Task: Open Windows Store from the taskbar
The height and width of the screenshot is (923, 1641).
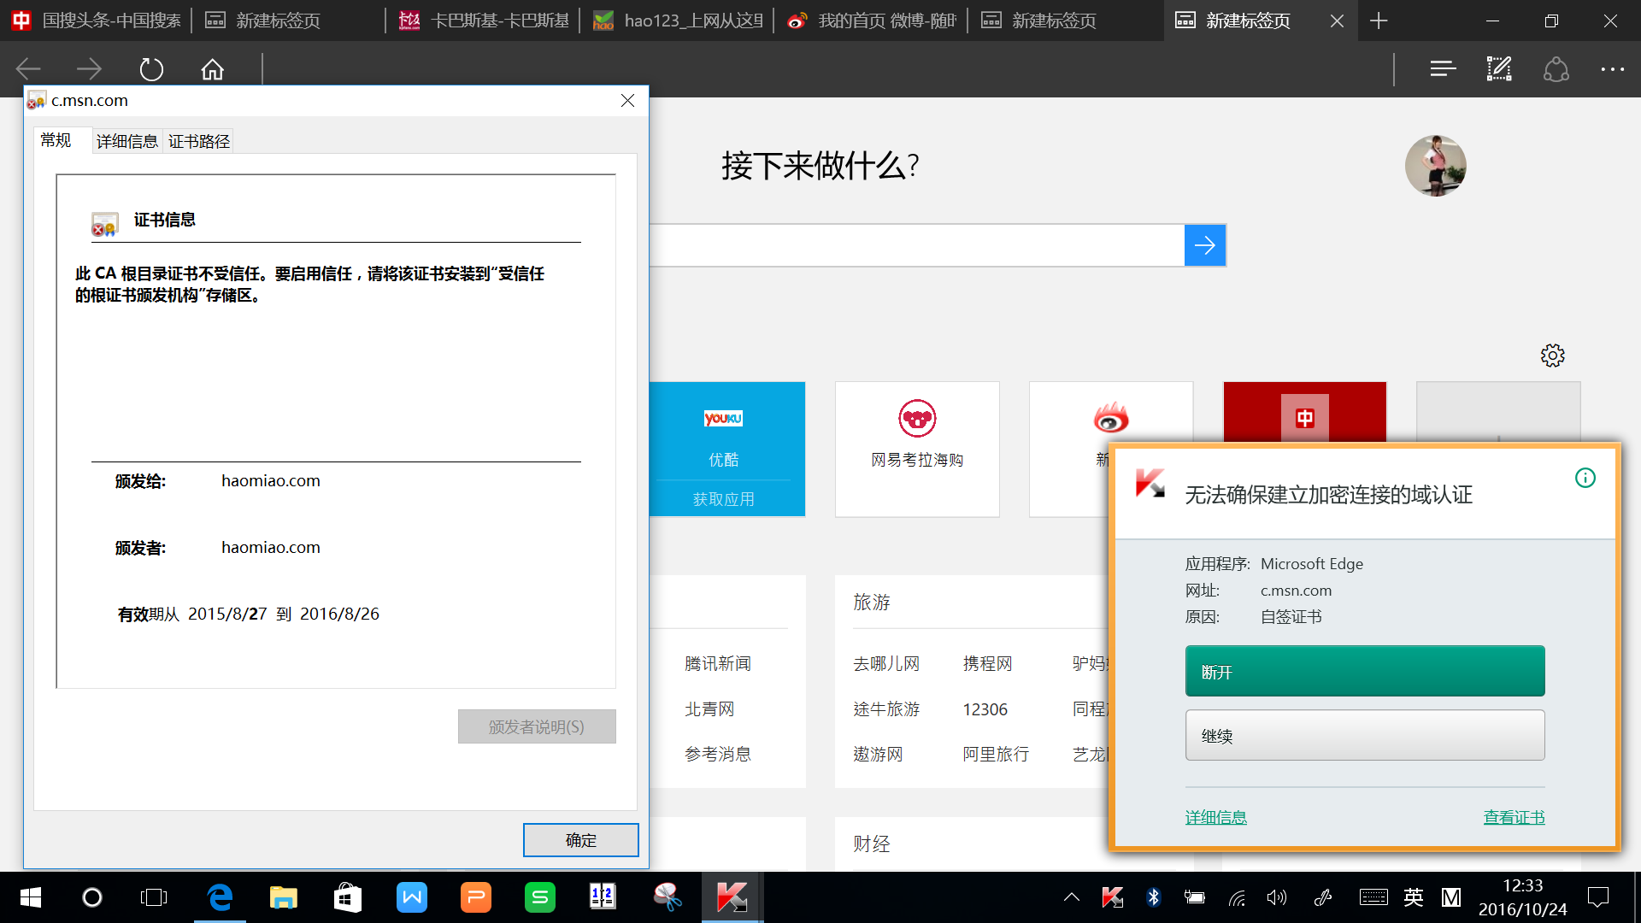Action: tap(348, 897)
